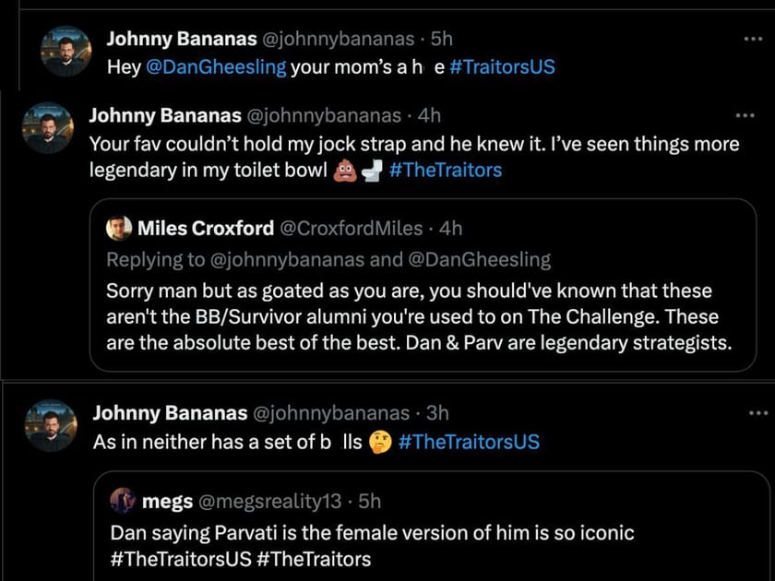Open the #TraitorsUS hashtag
This screenshot has height=581, width=775.
click(502, 66)
